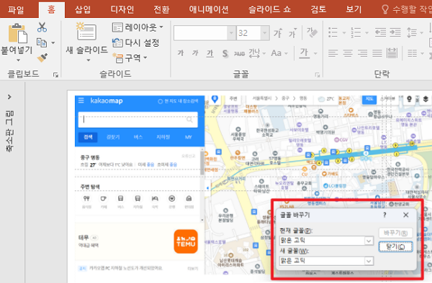This screenshot has width=432, height=283.
Task: Switch to the Review (검토) tab
Action: [318, 9]
